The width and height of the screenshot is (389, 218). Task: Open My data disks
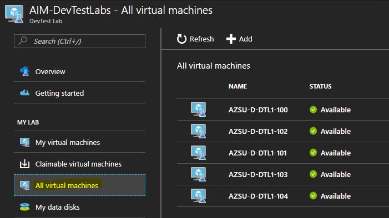coord(79,207)
